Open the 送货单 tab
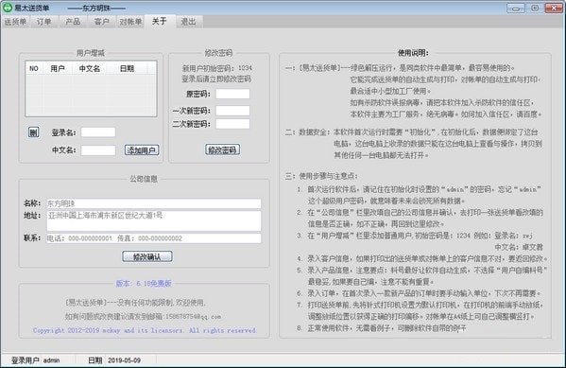 click(x=15, y=22)
